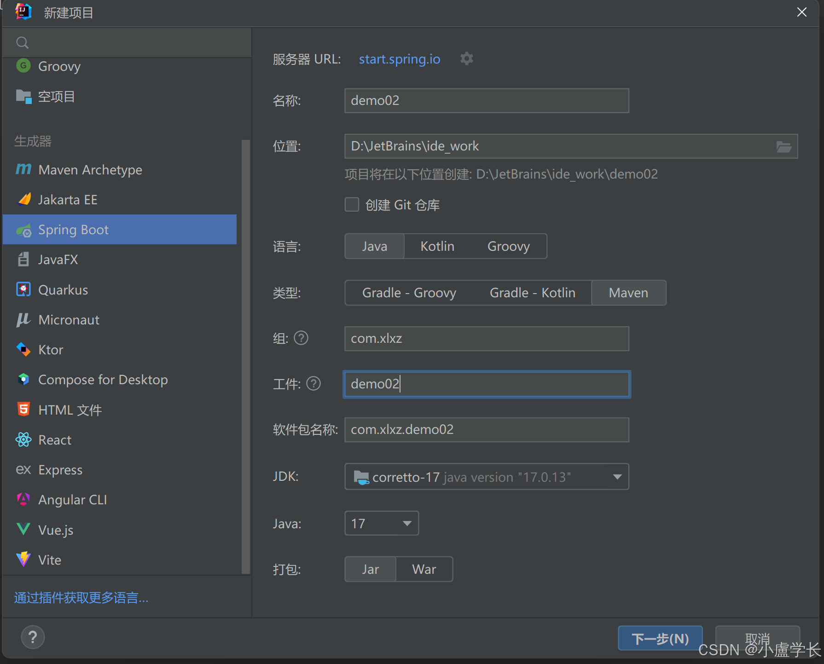Screen dimensions: 824x664
Task: Click the Micronaut mu icon
Action: click(x=23, y=319)
